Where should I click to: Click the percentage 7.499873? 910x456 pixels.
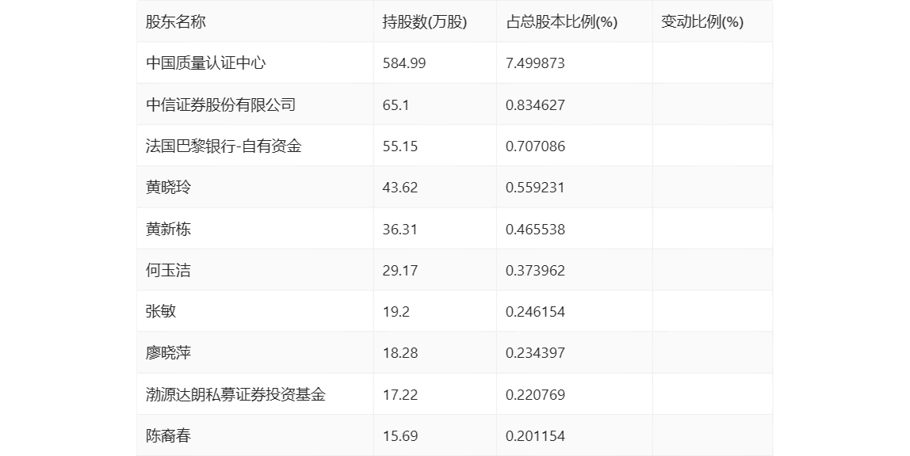(535, 63)
